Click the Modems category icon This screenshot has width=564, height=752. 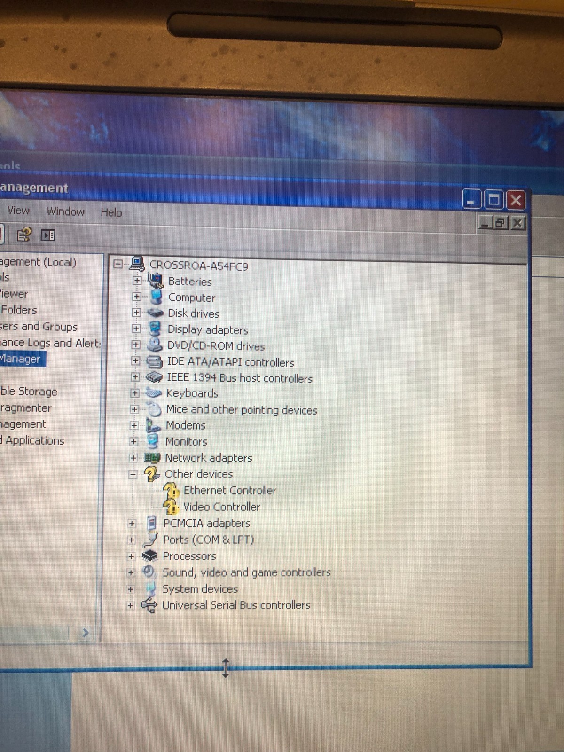point(153,425)
